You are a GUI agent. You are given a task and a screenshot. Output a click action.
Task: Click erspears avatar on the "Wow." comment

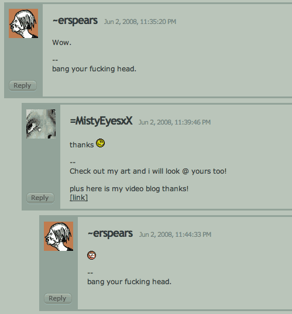(x=23, y=23)
